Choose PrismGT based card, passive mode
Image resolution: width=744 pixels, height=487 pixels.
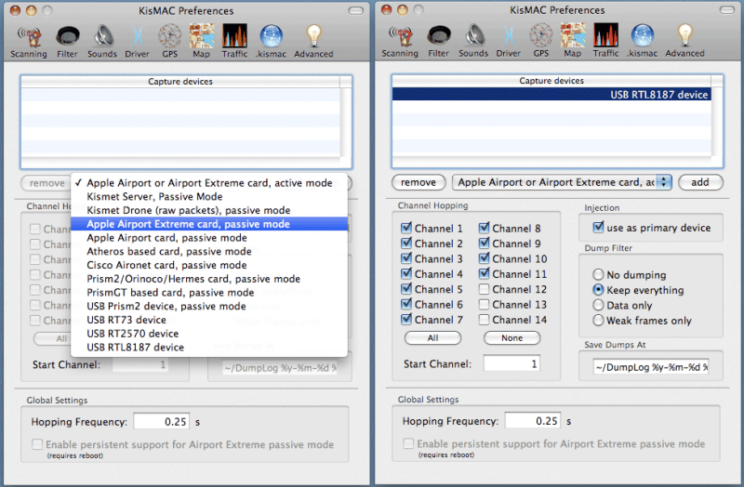pos(209,293)
